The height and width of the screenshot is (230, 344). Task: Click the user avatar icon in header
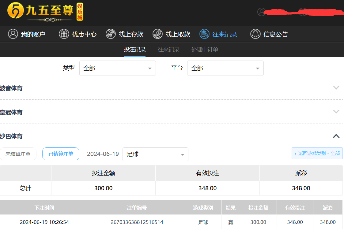tap(261, 12)
